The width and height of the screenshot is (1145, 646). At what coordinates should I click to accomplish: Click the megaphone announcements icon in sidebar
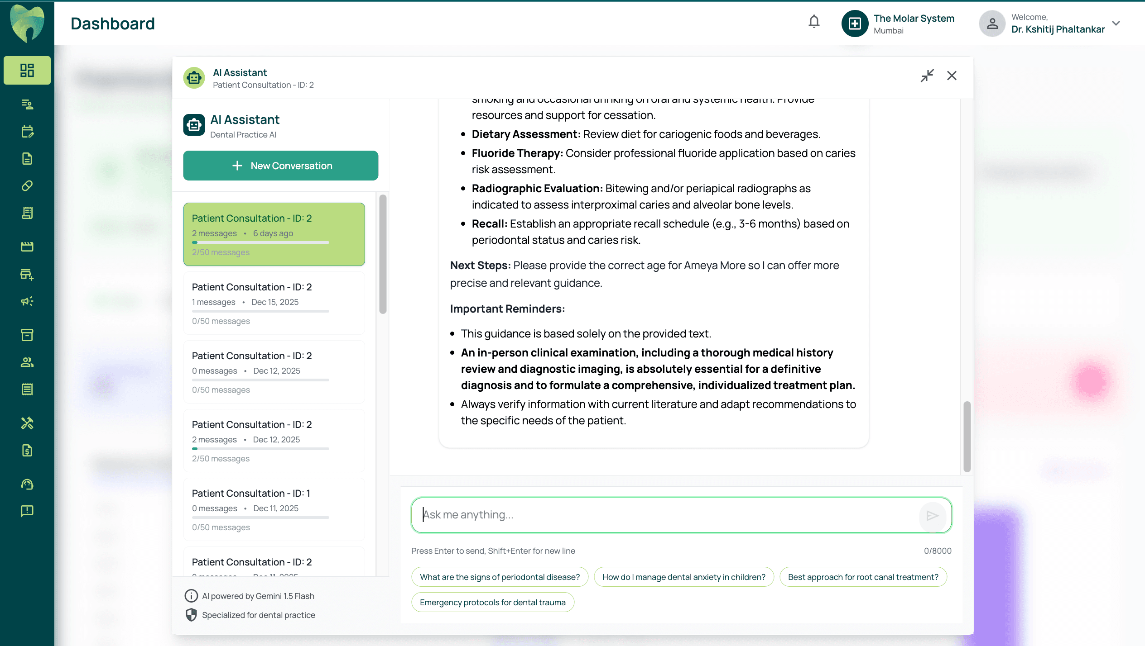pos(27,301)
